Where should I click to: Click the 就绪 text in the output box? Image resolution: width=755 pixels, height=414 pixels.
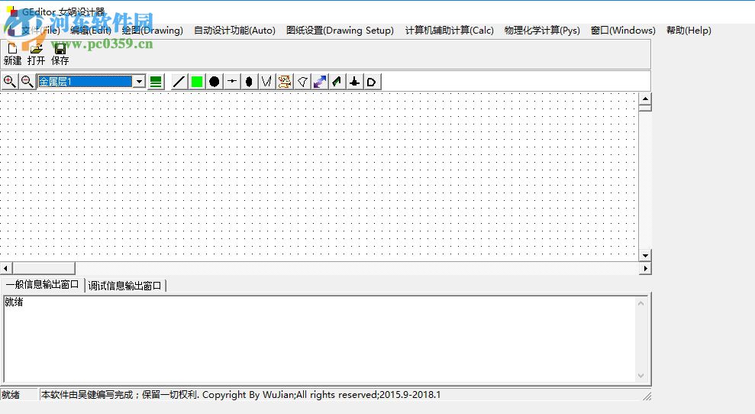click(14, 302)
